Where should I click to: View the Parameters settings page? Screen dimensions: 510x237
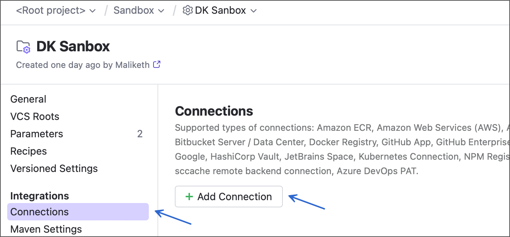click(x=36, y=134)
